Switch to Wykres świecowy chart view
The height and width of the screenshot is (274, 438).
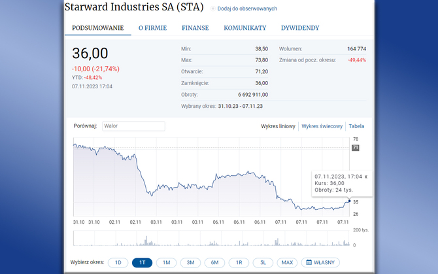click(322, 126)
